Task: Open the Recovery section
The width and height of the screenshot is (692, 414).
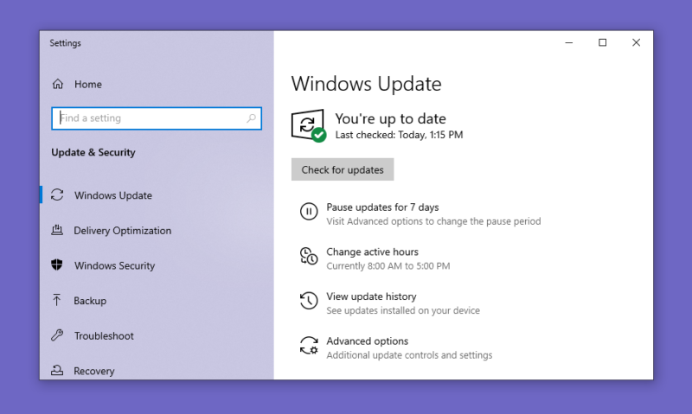Action: 94,371
